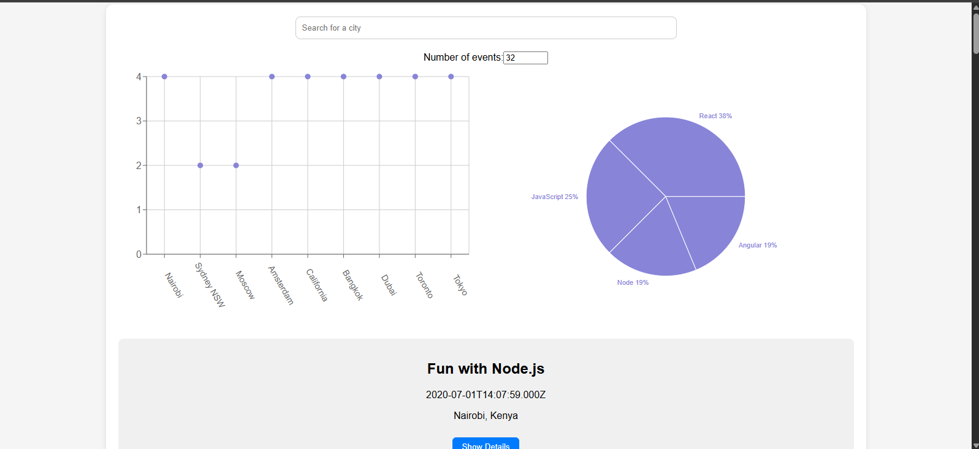
Task: Select the Nairobi data point on scatter chart
Action: click(x=164, y=77)
